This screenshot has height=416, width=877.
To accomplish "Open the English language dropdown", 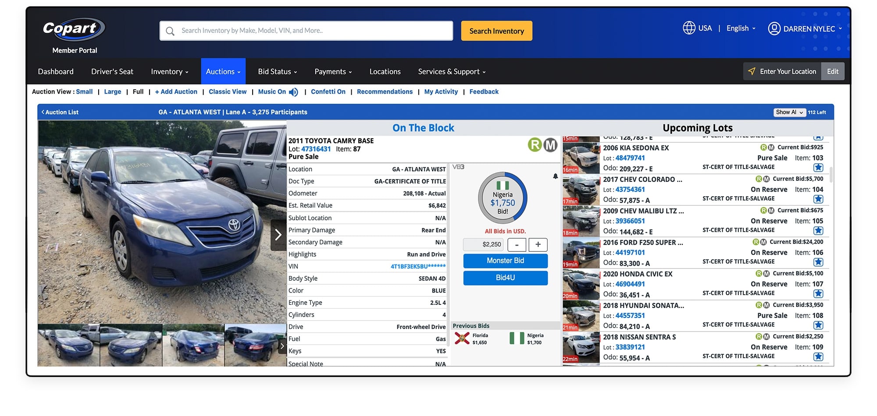I will pos(741,28).
